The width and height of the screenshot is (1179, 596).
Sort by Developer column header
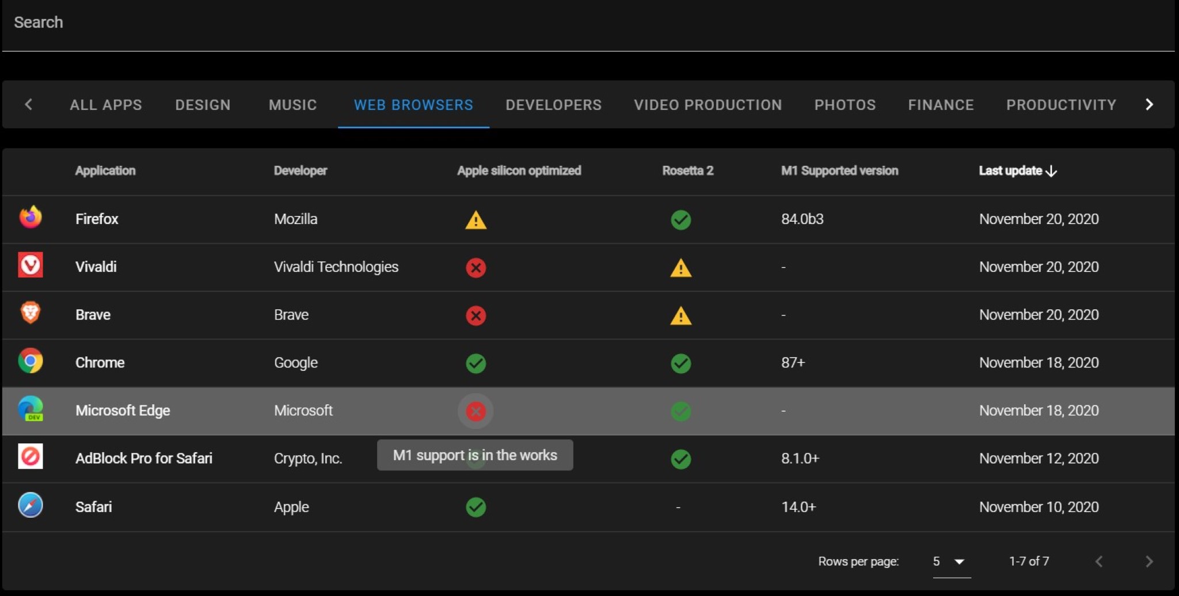[301, 170]
